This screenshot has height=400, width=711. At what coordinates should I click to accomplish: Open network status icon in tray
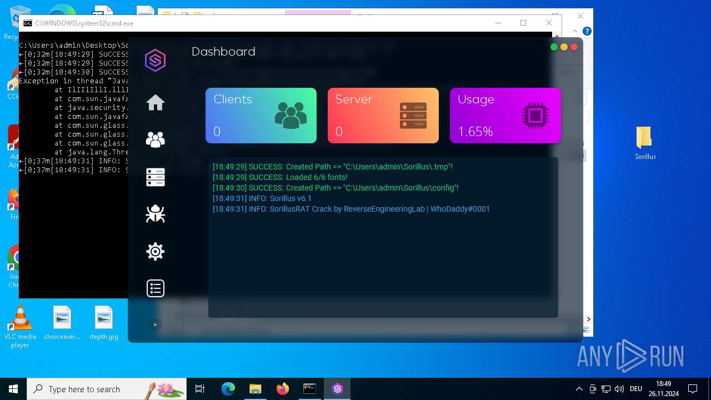(606, 389)
